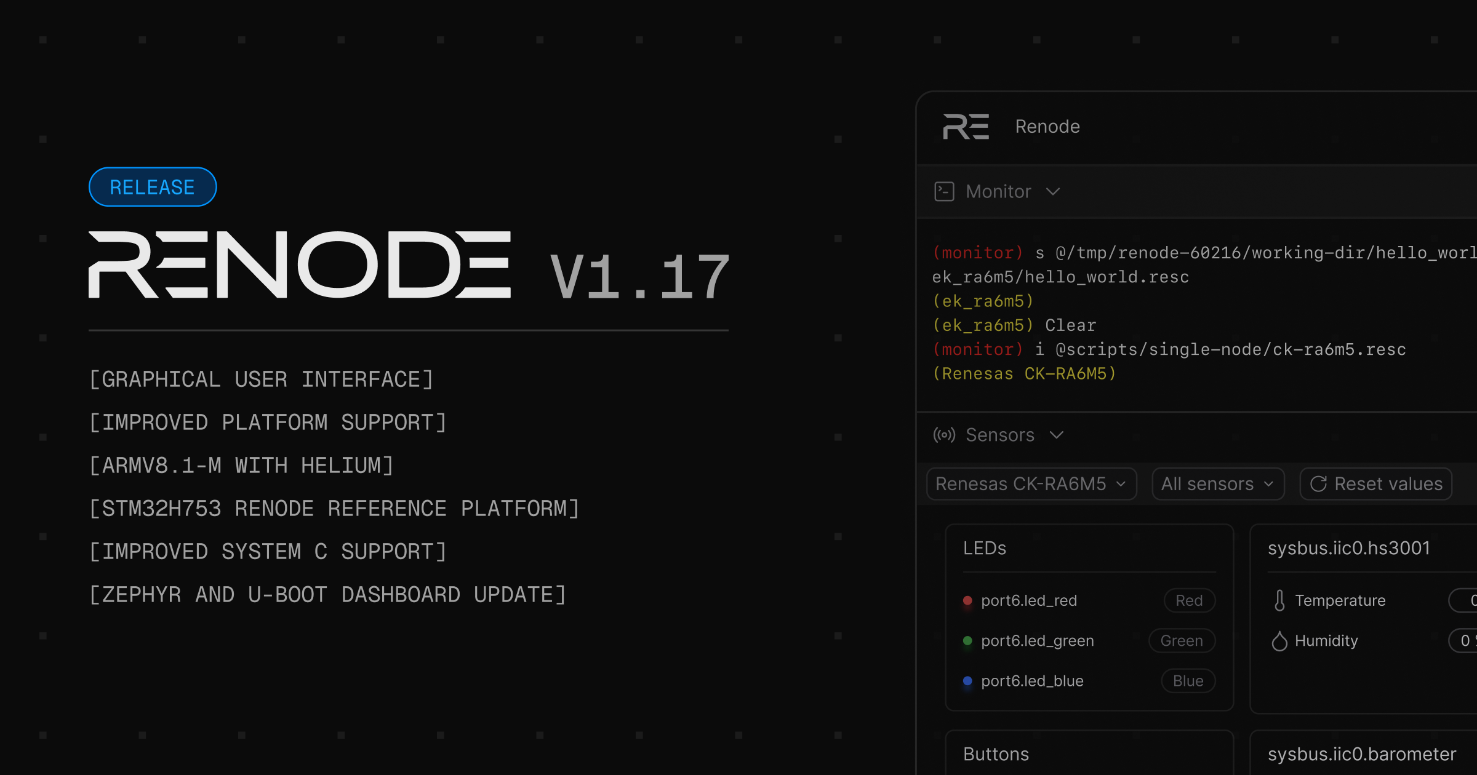Click the ck-ra6m5.resc monitor command line
This screenshot has width=1477, height=775.
point(1169,349)
